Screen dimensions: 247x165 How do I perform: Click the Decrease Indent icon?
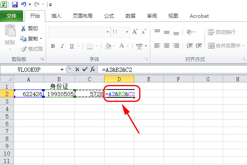pos(189,46)
